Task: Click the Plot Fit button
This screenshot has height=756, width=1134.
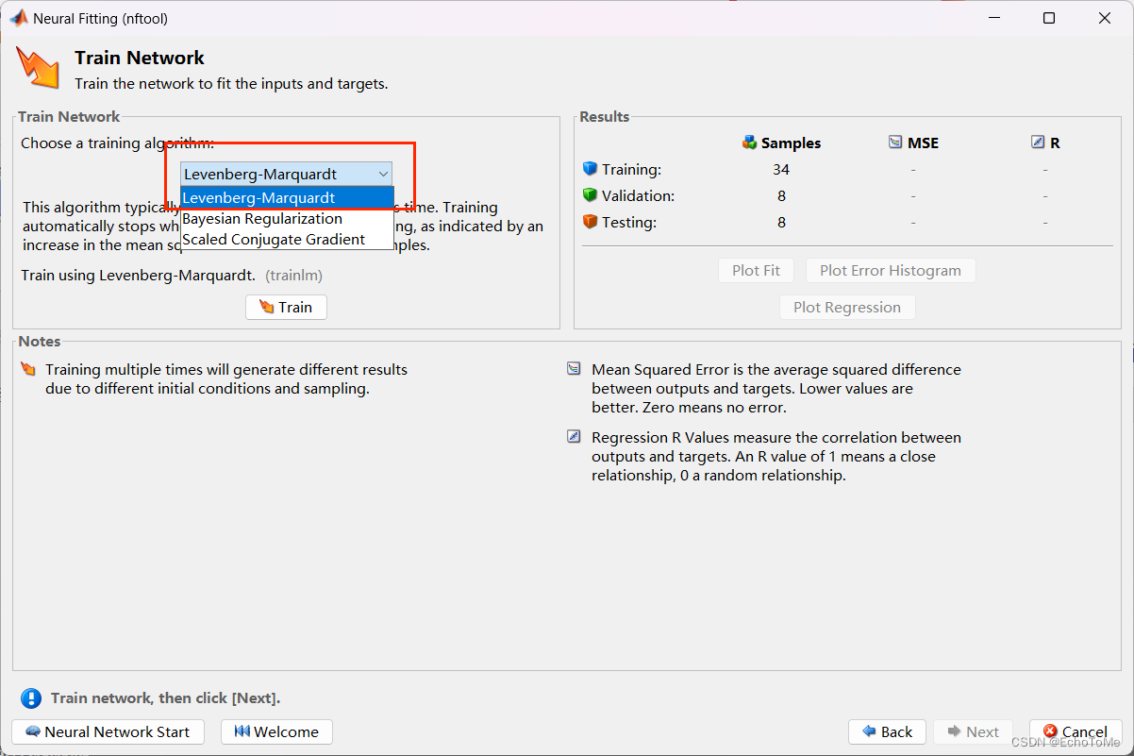Action: (x=756, y=271)
